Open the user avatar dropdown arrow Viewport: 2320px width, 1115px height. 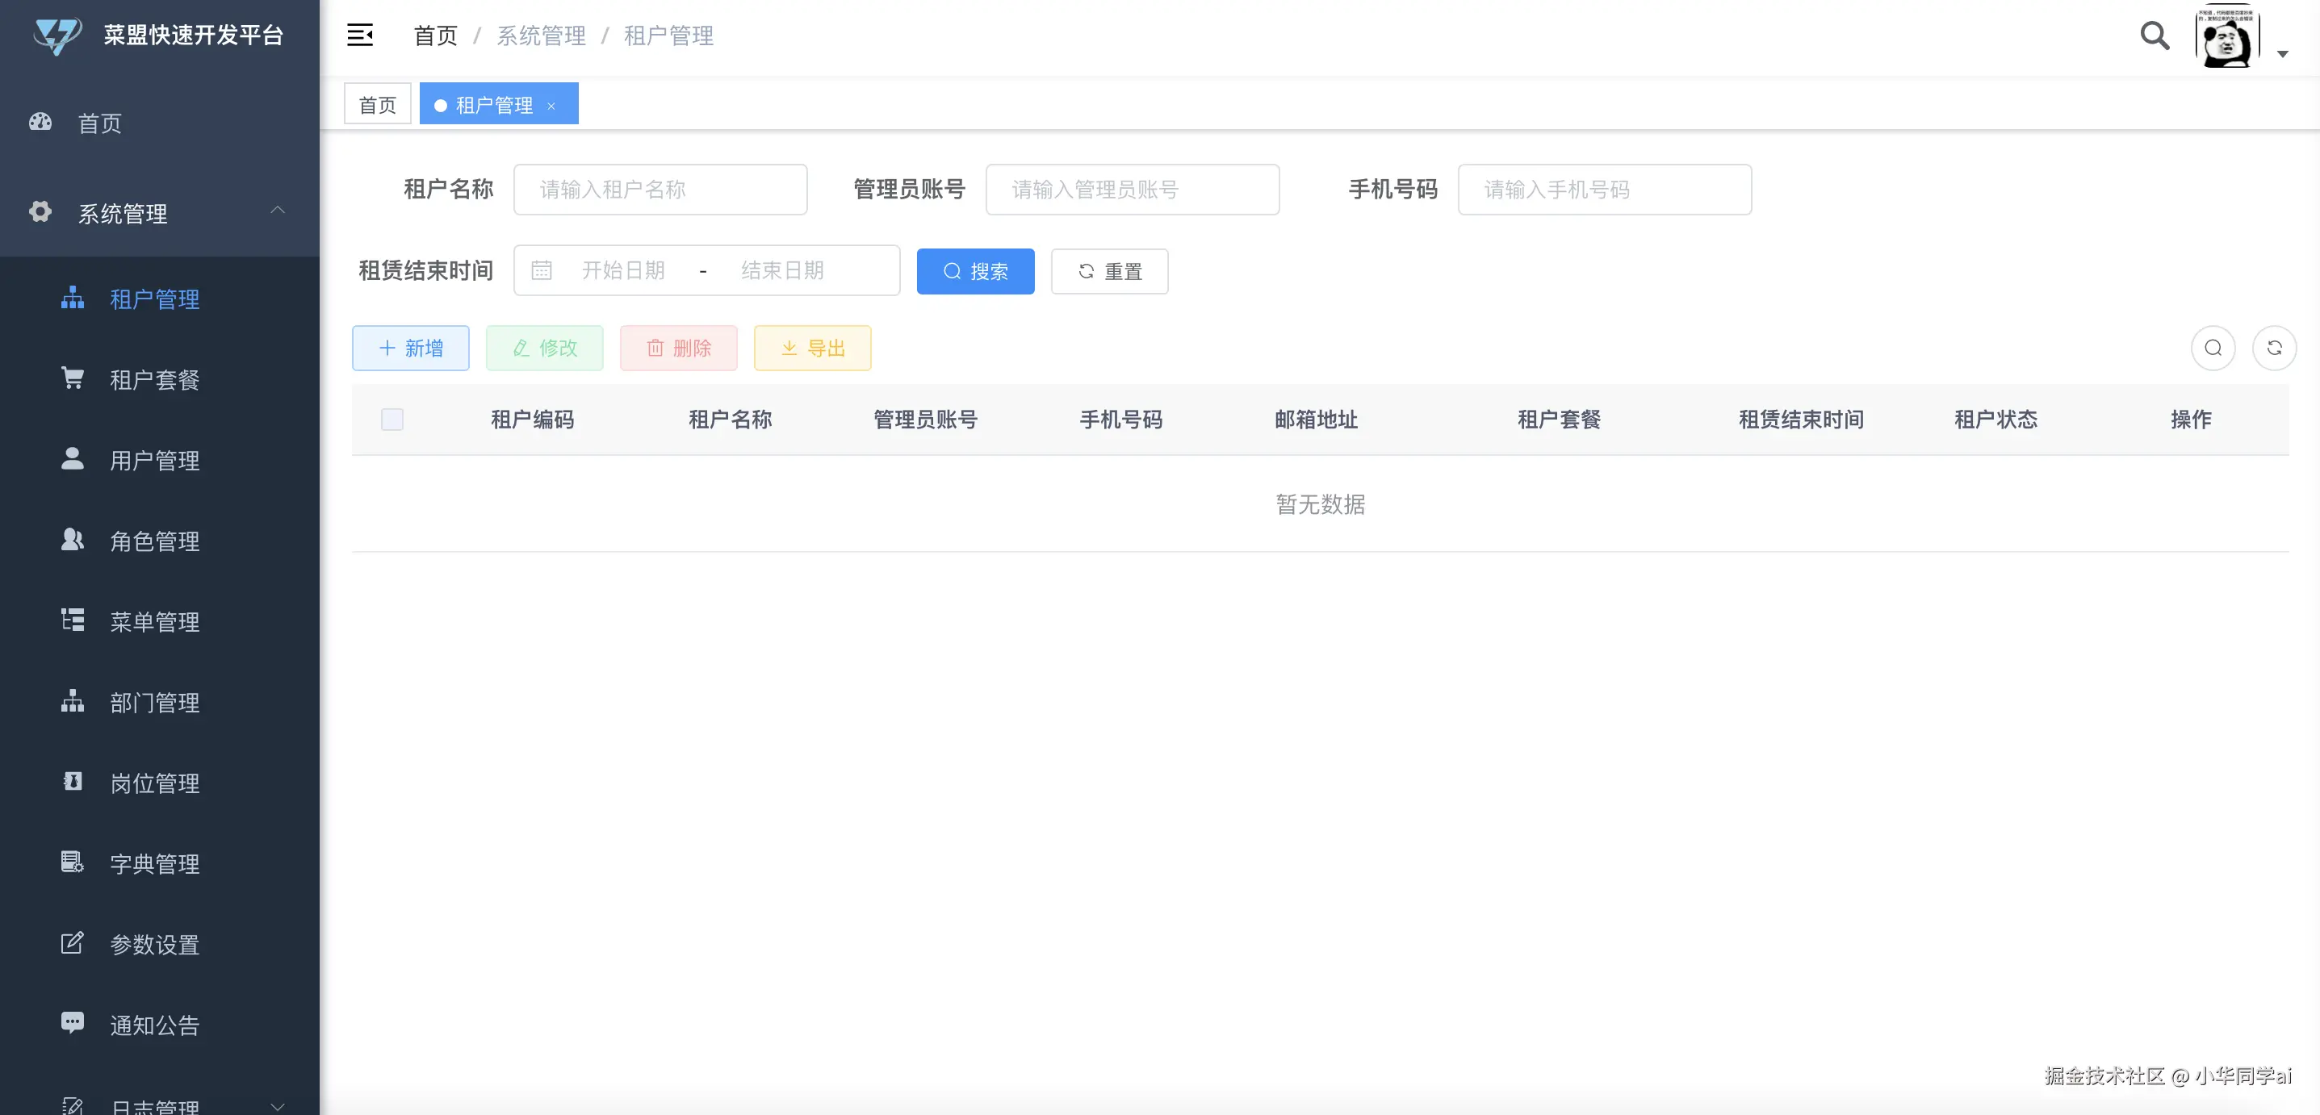pyautogui.click(x=2282, y=54)
